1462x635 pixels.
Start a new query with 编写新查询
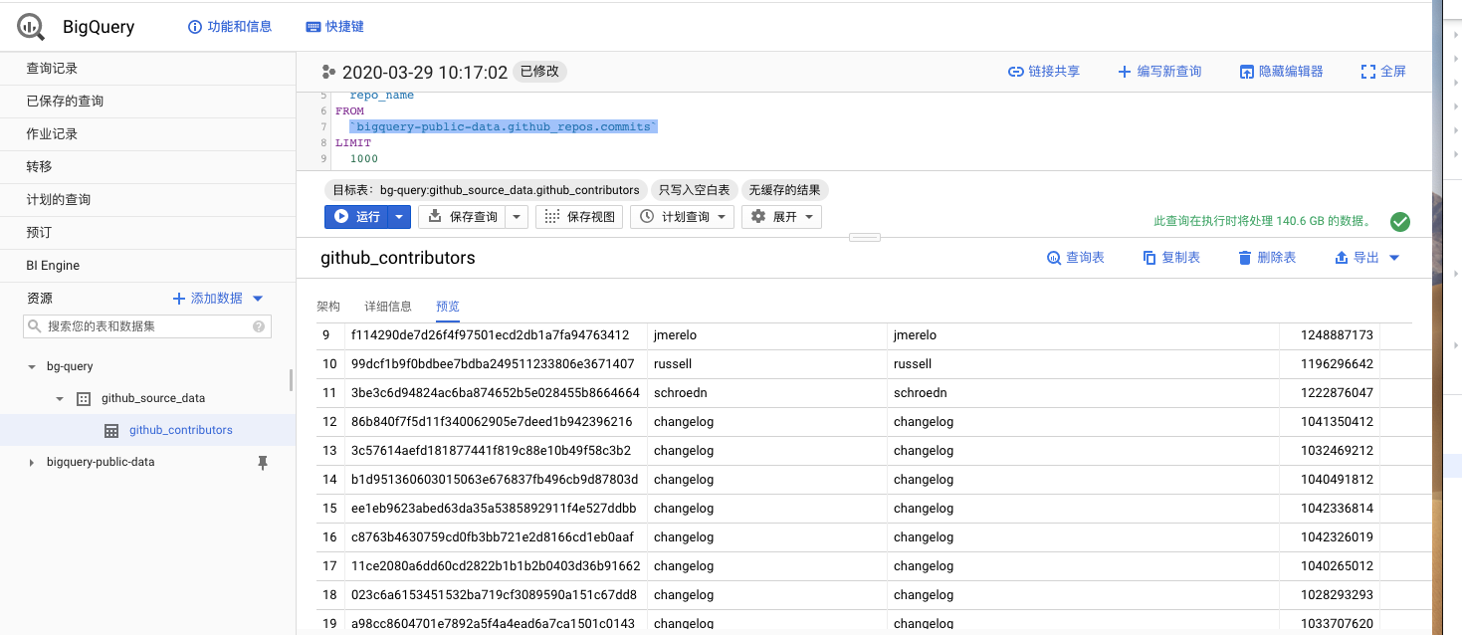pyautogui.click(x=1159, y=72)
